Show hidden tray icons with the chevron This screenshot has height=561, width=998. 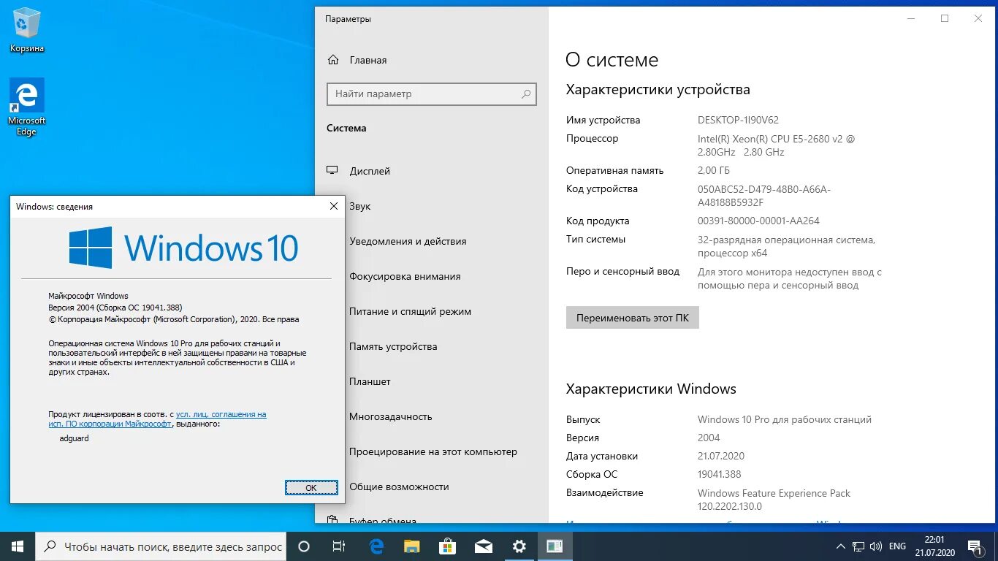tap(842, 546)
